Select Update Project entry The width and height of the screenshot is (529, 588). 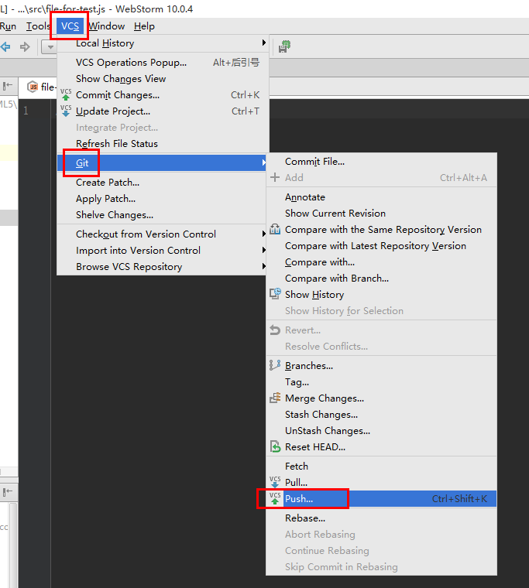click(163, 111)
